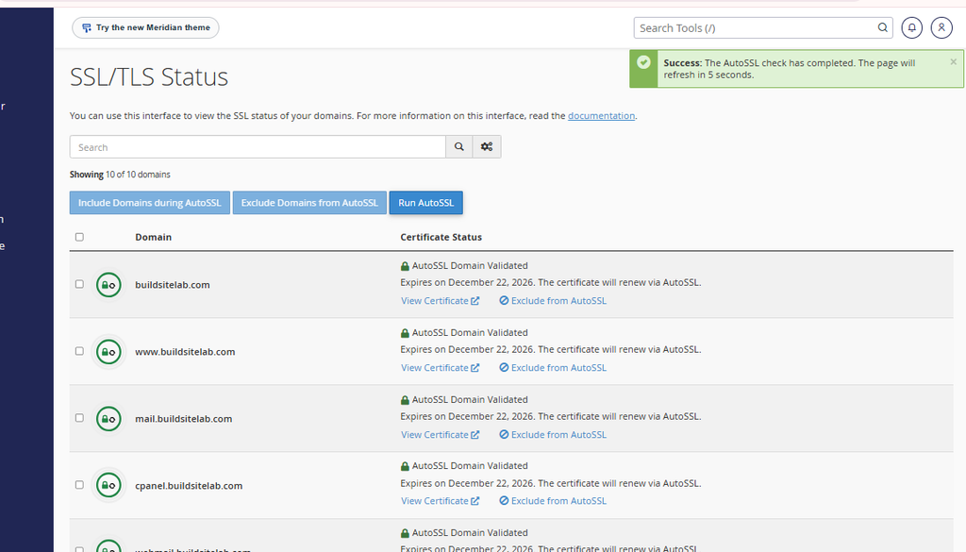966x552 pixels.
Task: Check the buildsitelab.com row checkbox
Action: 79,284
